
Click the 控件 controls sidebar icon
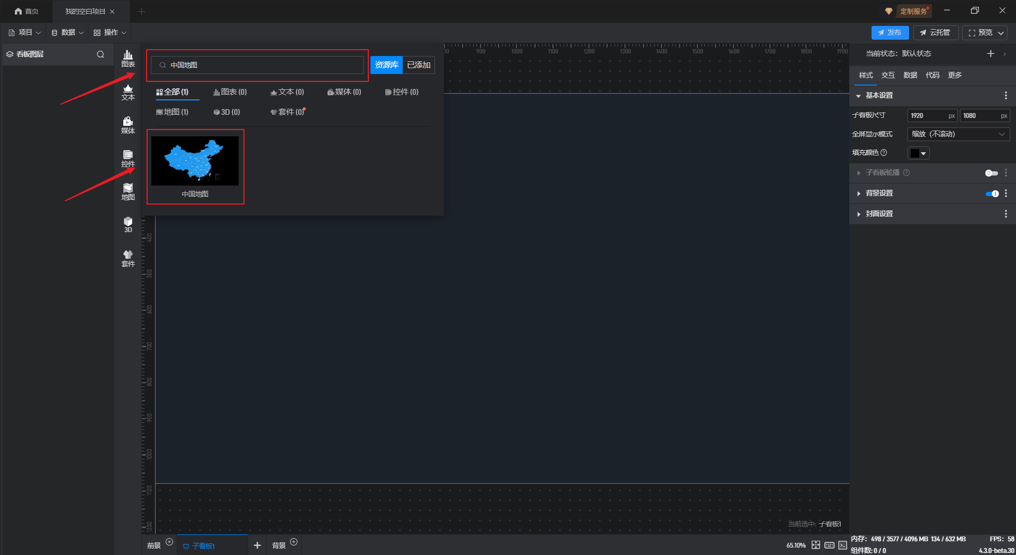(128, 159)
